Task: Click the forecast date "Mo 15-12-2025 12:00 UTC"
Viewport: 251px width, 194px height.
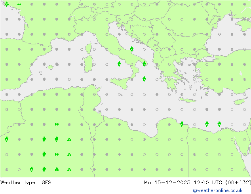Action: pyautogui.click(x=183, y=183)
